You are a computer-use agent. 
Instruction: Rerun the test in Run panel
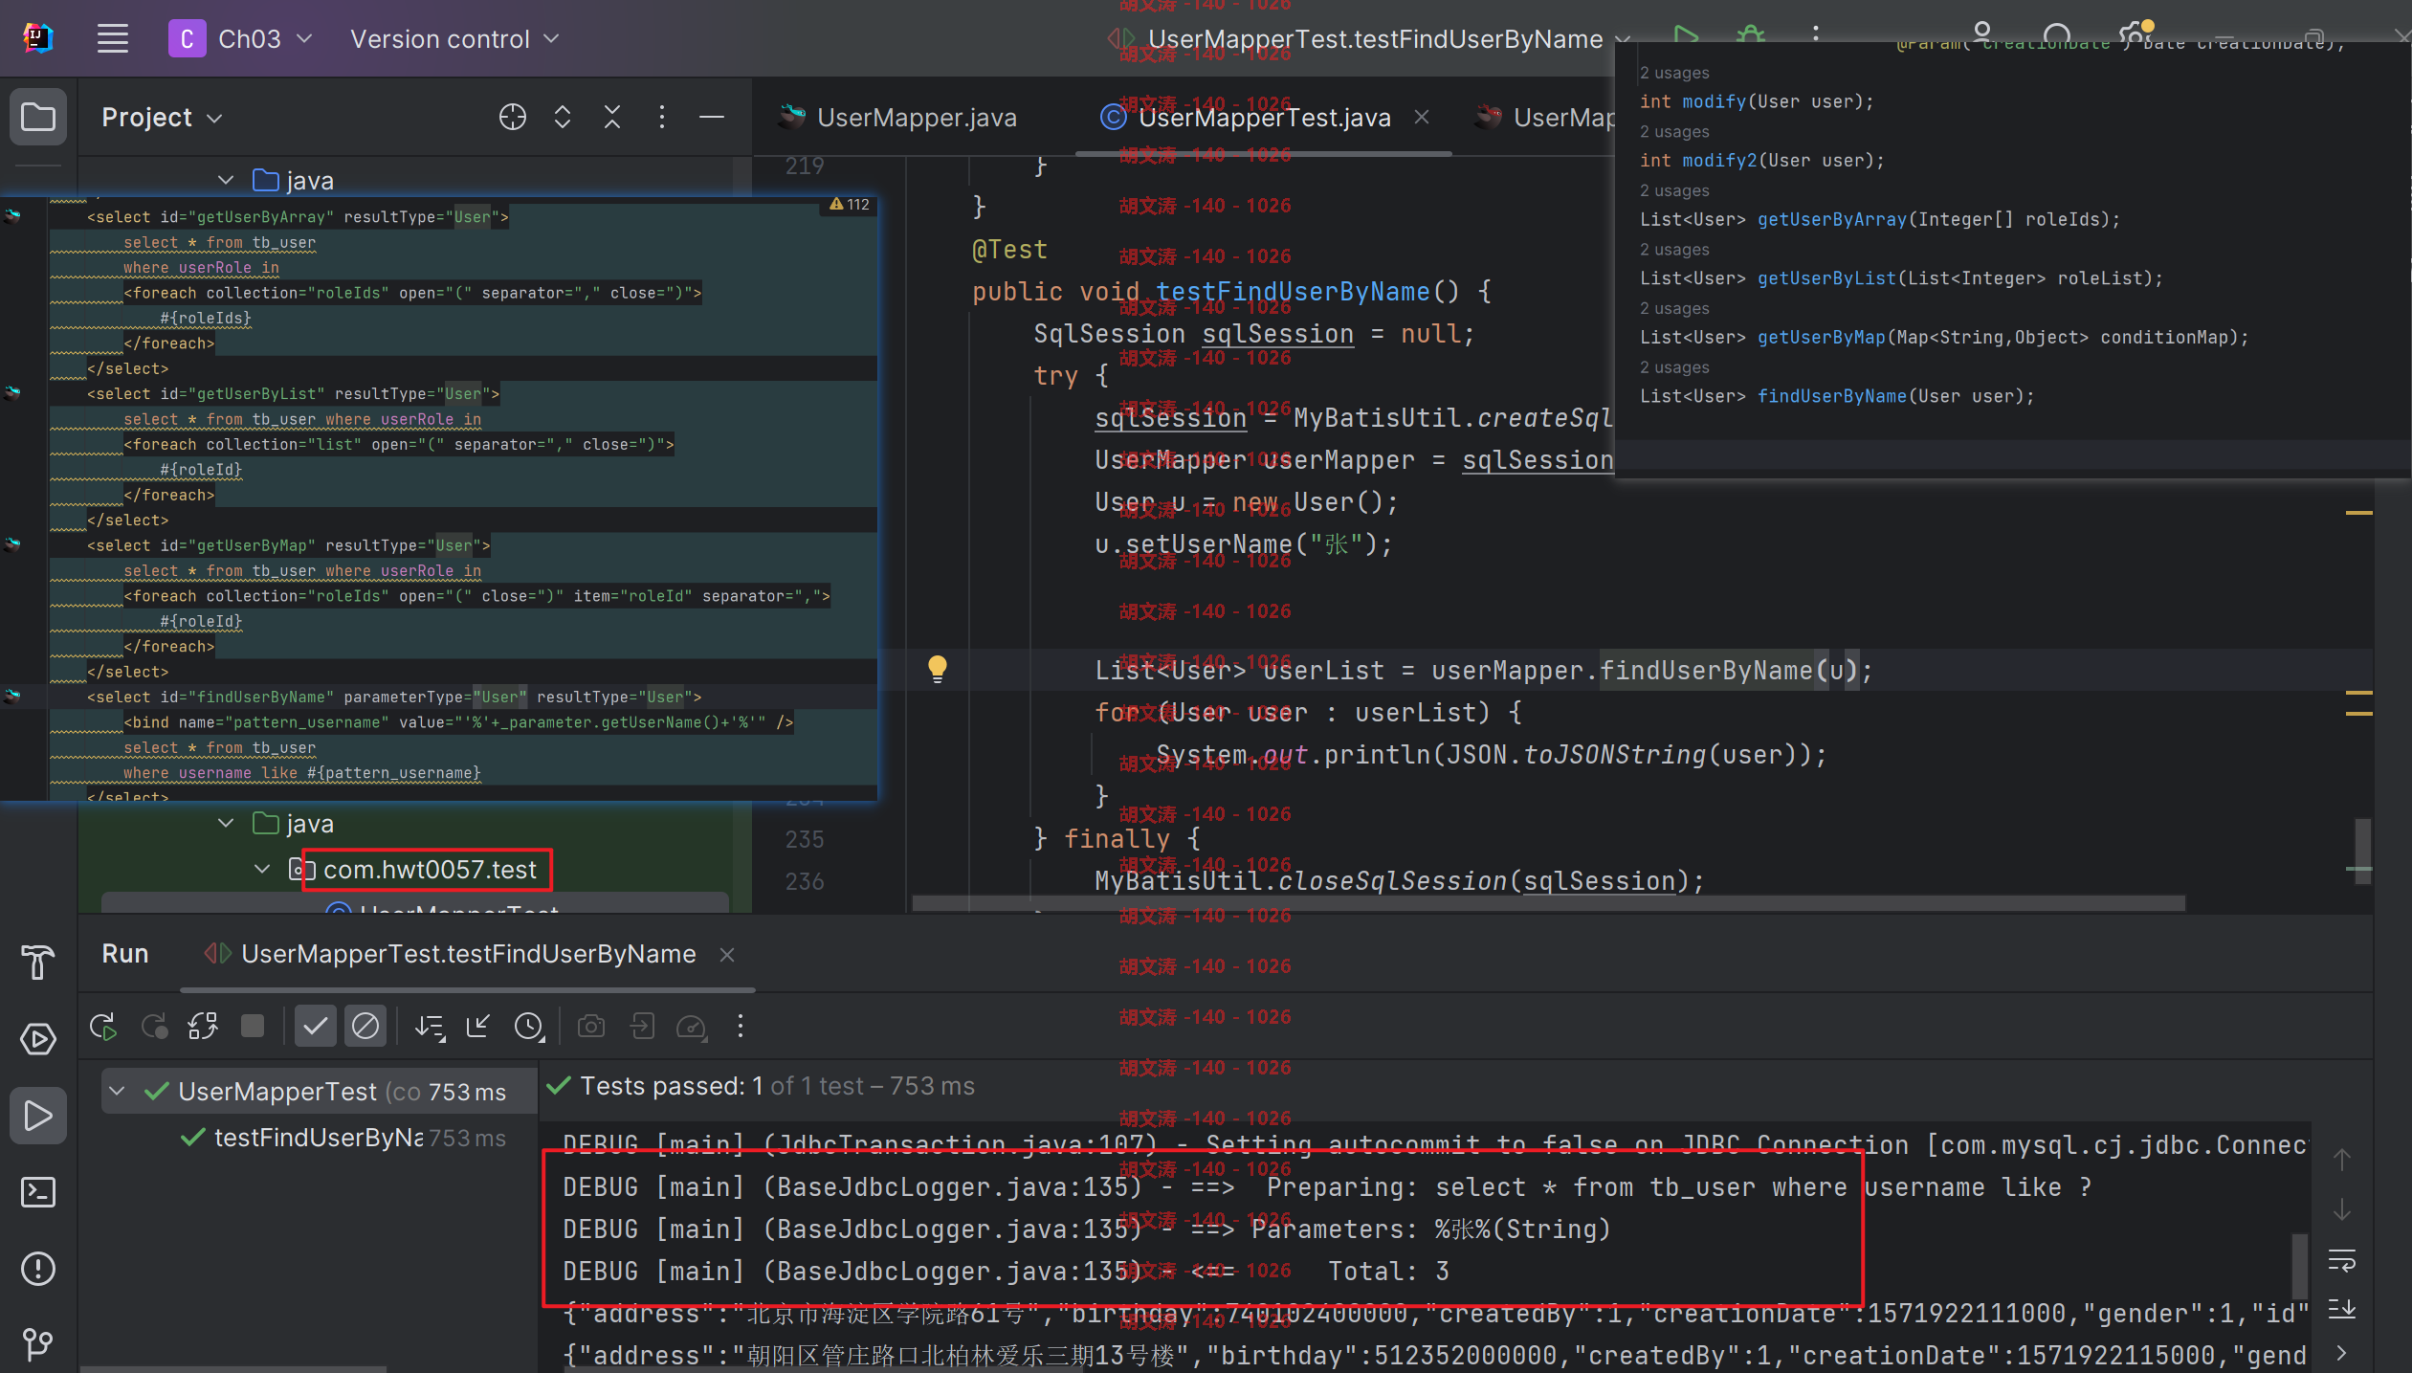pos(103,1027)
